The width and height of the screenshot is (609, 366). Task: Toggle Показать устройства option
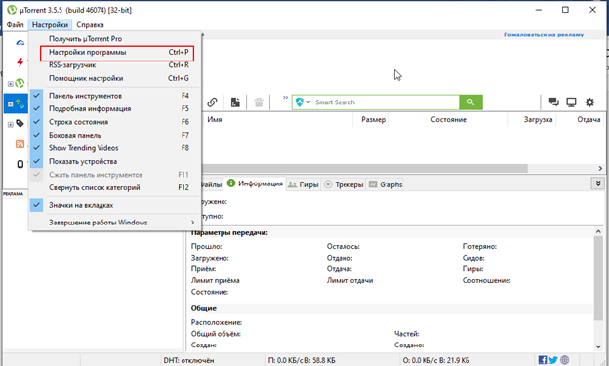[x=116, y=162]
